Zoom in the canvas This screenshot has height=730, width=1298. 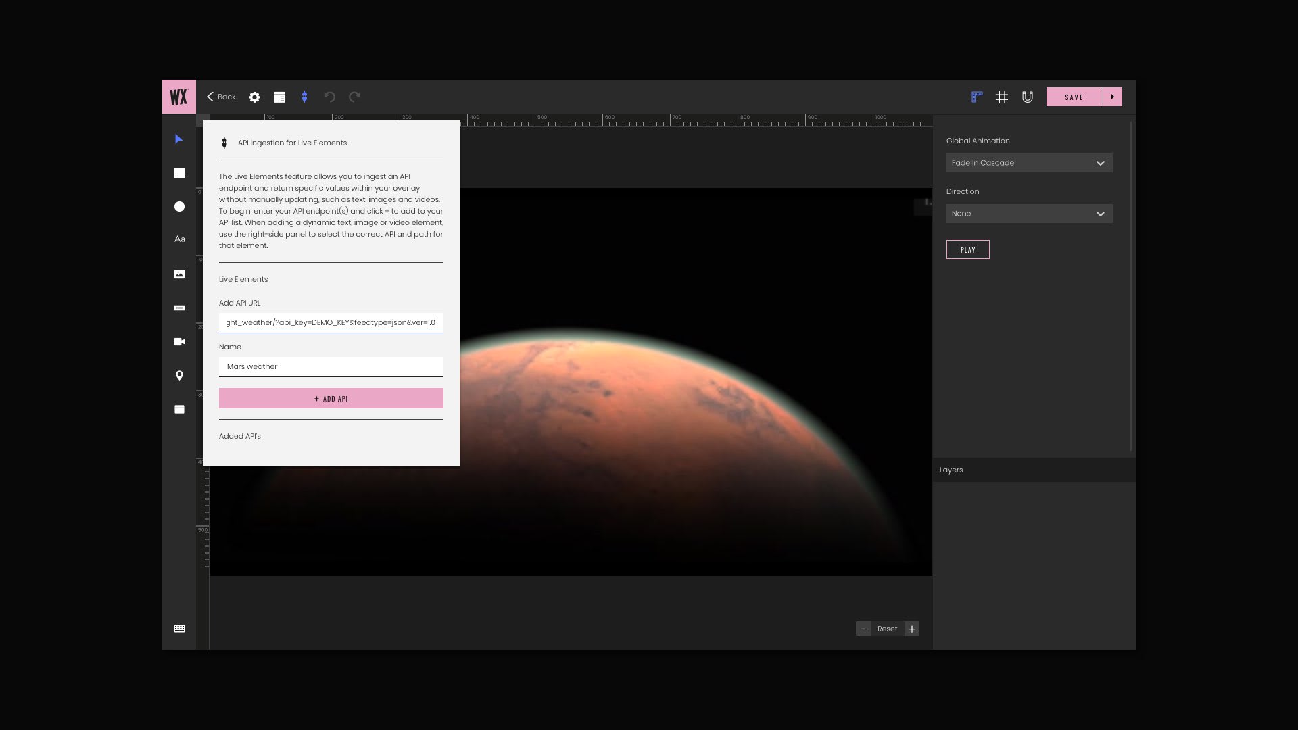click(x=912, y=629)
